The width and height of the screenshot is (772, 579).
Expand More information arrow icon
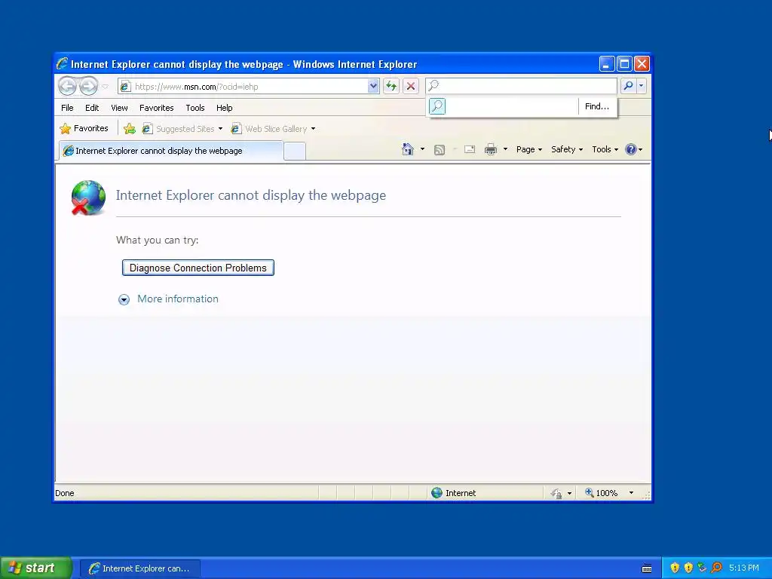[x=124, y=299]
